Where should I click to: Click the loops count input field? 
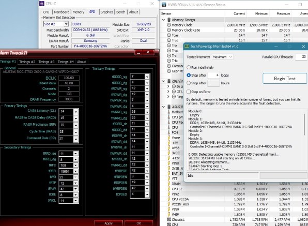click(x=213, y=76)
